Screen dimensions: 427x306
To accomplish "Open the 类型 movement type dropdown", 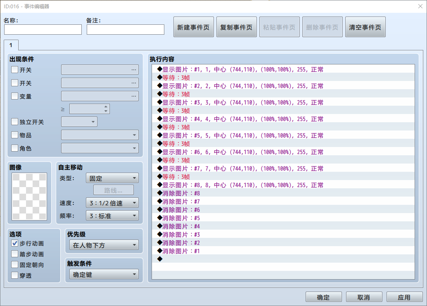I will point(112,178).
